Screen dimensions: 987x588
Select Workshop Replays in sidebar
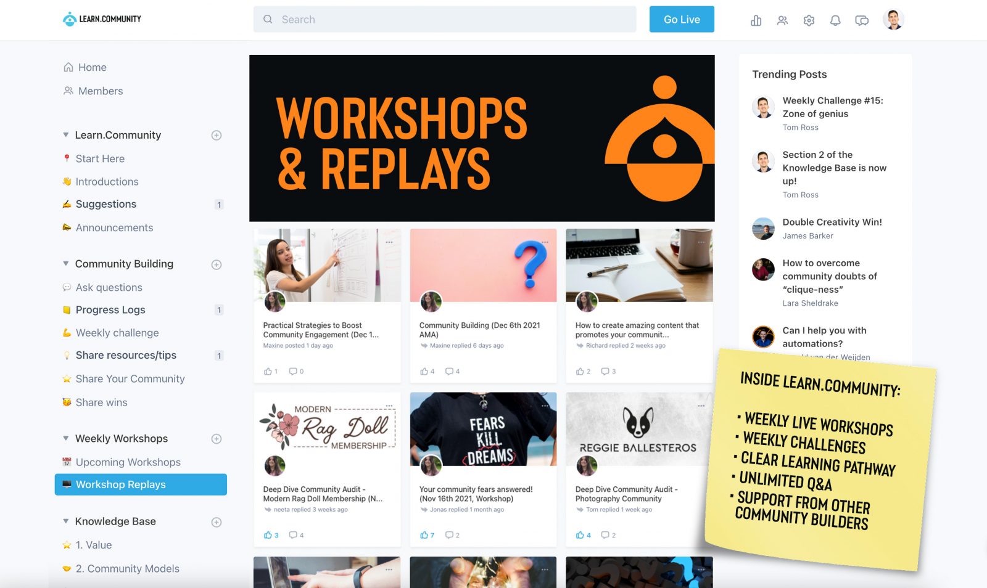click(141, 484)
